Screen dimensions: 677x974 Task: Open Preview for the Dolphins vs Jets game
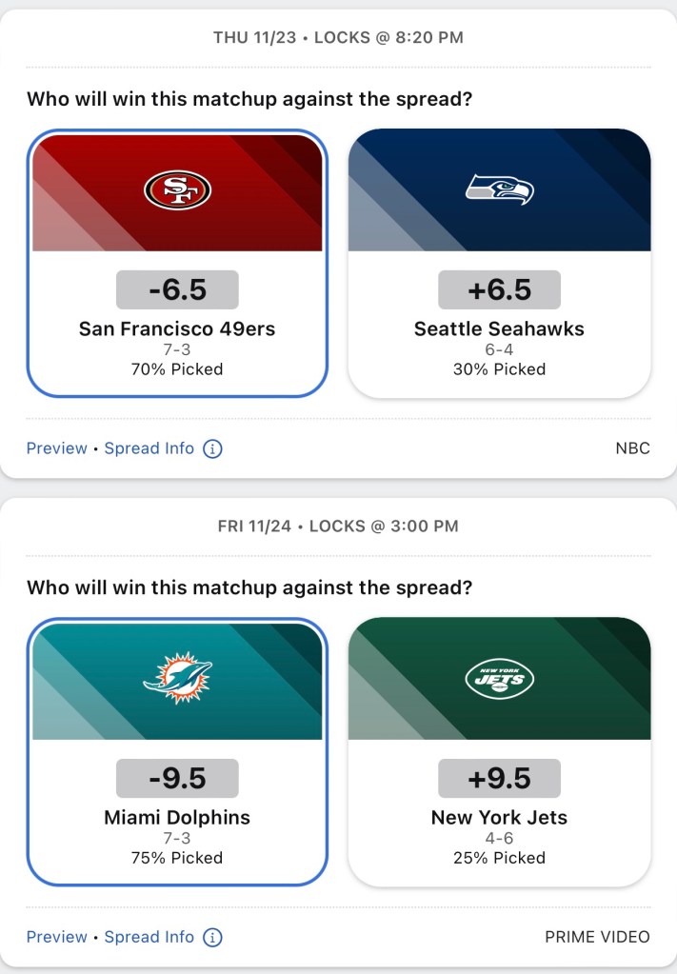56,937
